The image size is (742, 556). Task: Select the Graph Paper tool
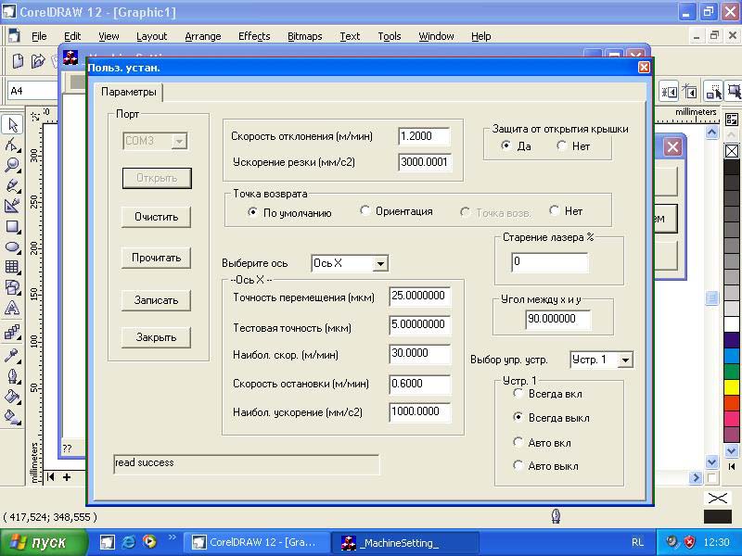coord(12,267)
